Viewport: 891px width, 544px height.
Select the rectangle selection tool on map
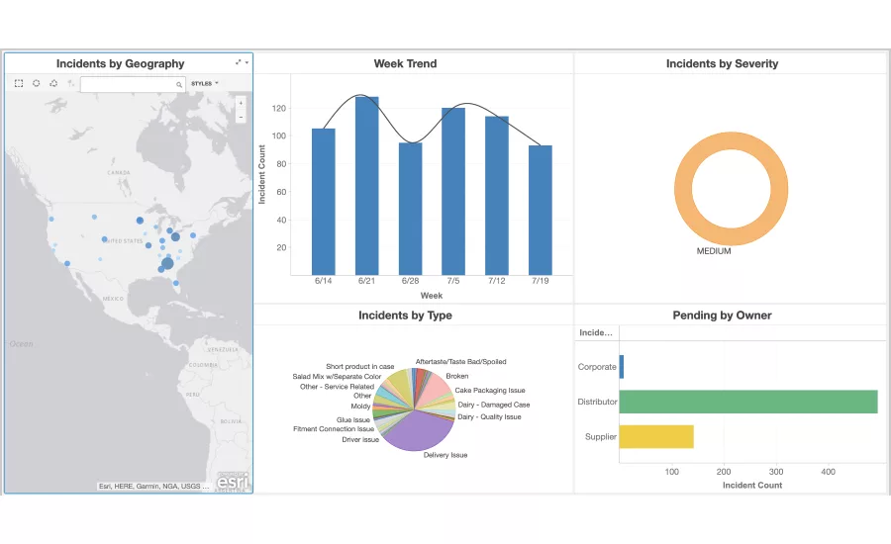click(x=19, y=84)
